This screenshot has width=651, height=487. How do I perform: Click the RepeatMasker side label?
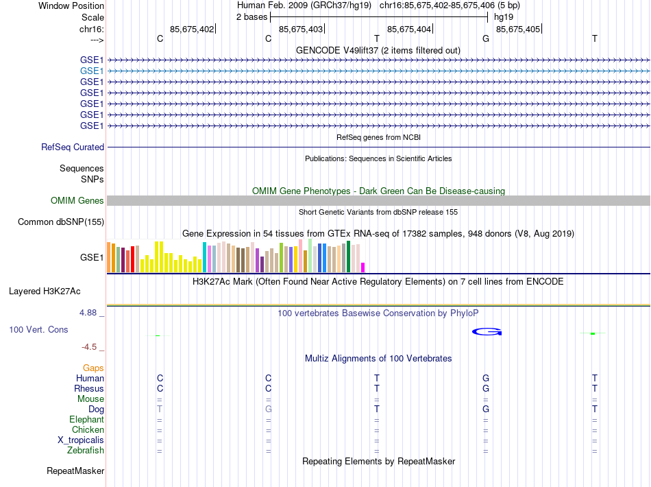click(75, 471)
